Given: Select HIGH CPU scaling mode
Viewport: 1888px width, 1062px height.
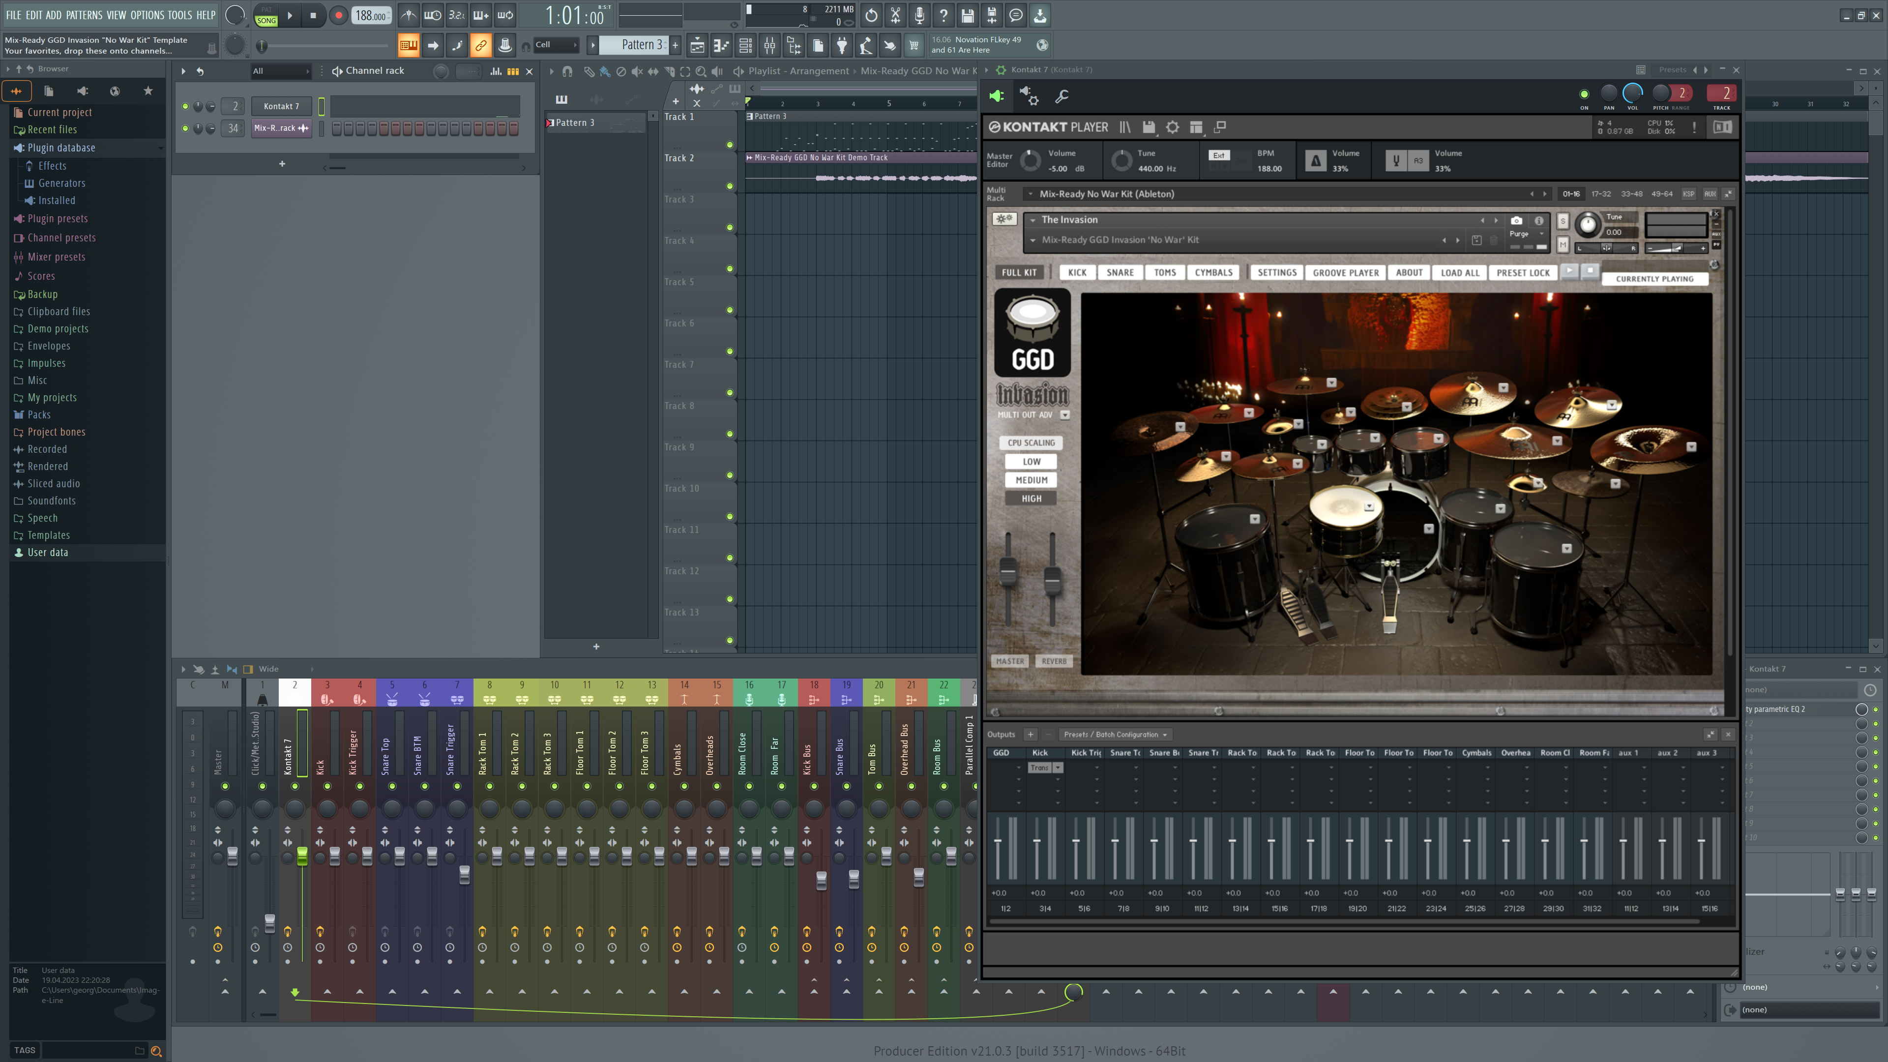Looking at the screenshot, I should point(1032,498).
